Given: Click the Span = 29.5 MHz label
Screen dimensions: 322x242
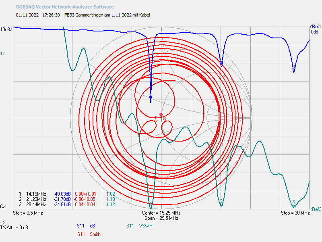Looking at the screenshot, I should [x=161, y=218].
